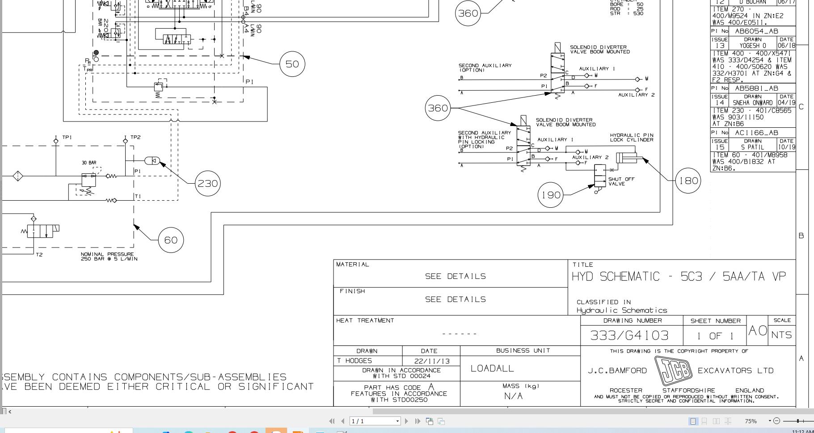Click the horizontal scrollbar left arrow
Screen dimensions: 814x433
[10, 411]
